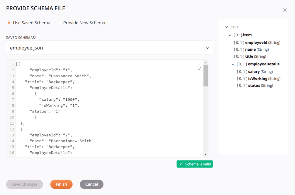Select the Provide New Schema radio button
This screenshot has width=295, height=195.
[59, 23]
